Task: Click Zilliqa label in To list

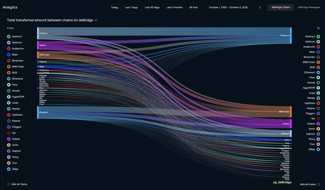Action: coord(311,149)
